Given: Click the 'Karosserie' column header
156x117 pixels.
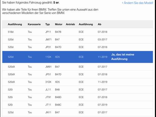Looking at the screenshot, I should pos(34,24).
